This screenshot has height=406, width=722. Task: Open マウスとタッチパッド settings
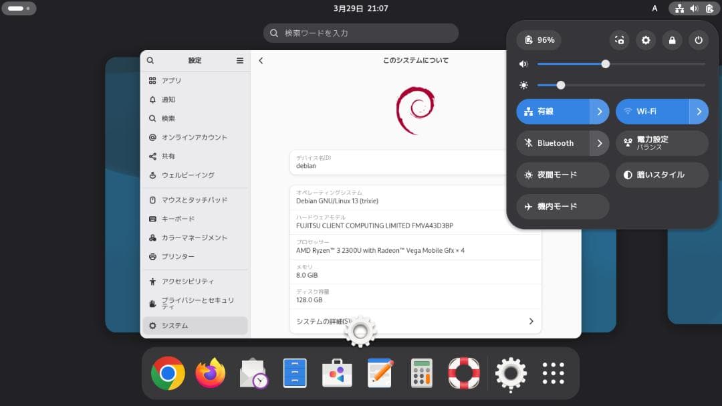pos(195,200)
